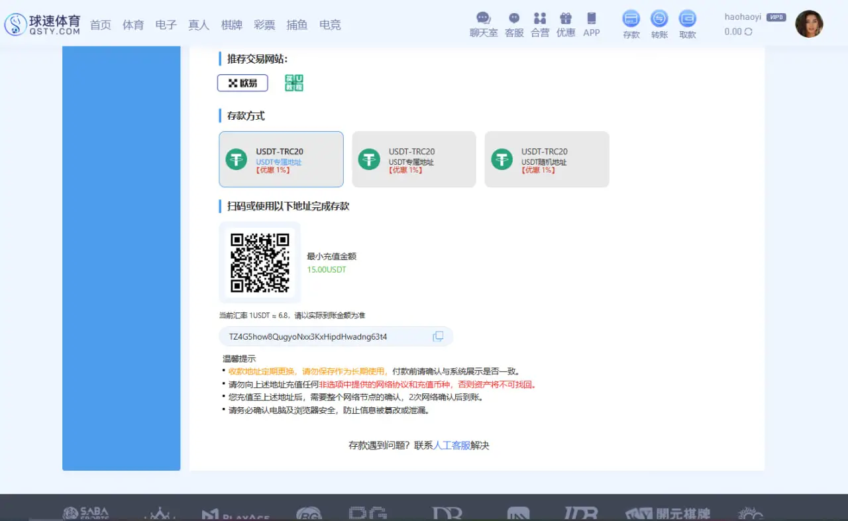The image size is (848, 521).
Task: Click the 欧易 exchange button
Action: coord(242,83)
